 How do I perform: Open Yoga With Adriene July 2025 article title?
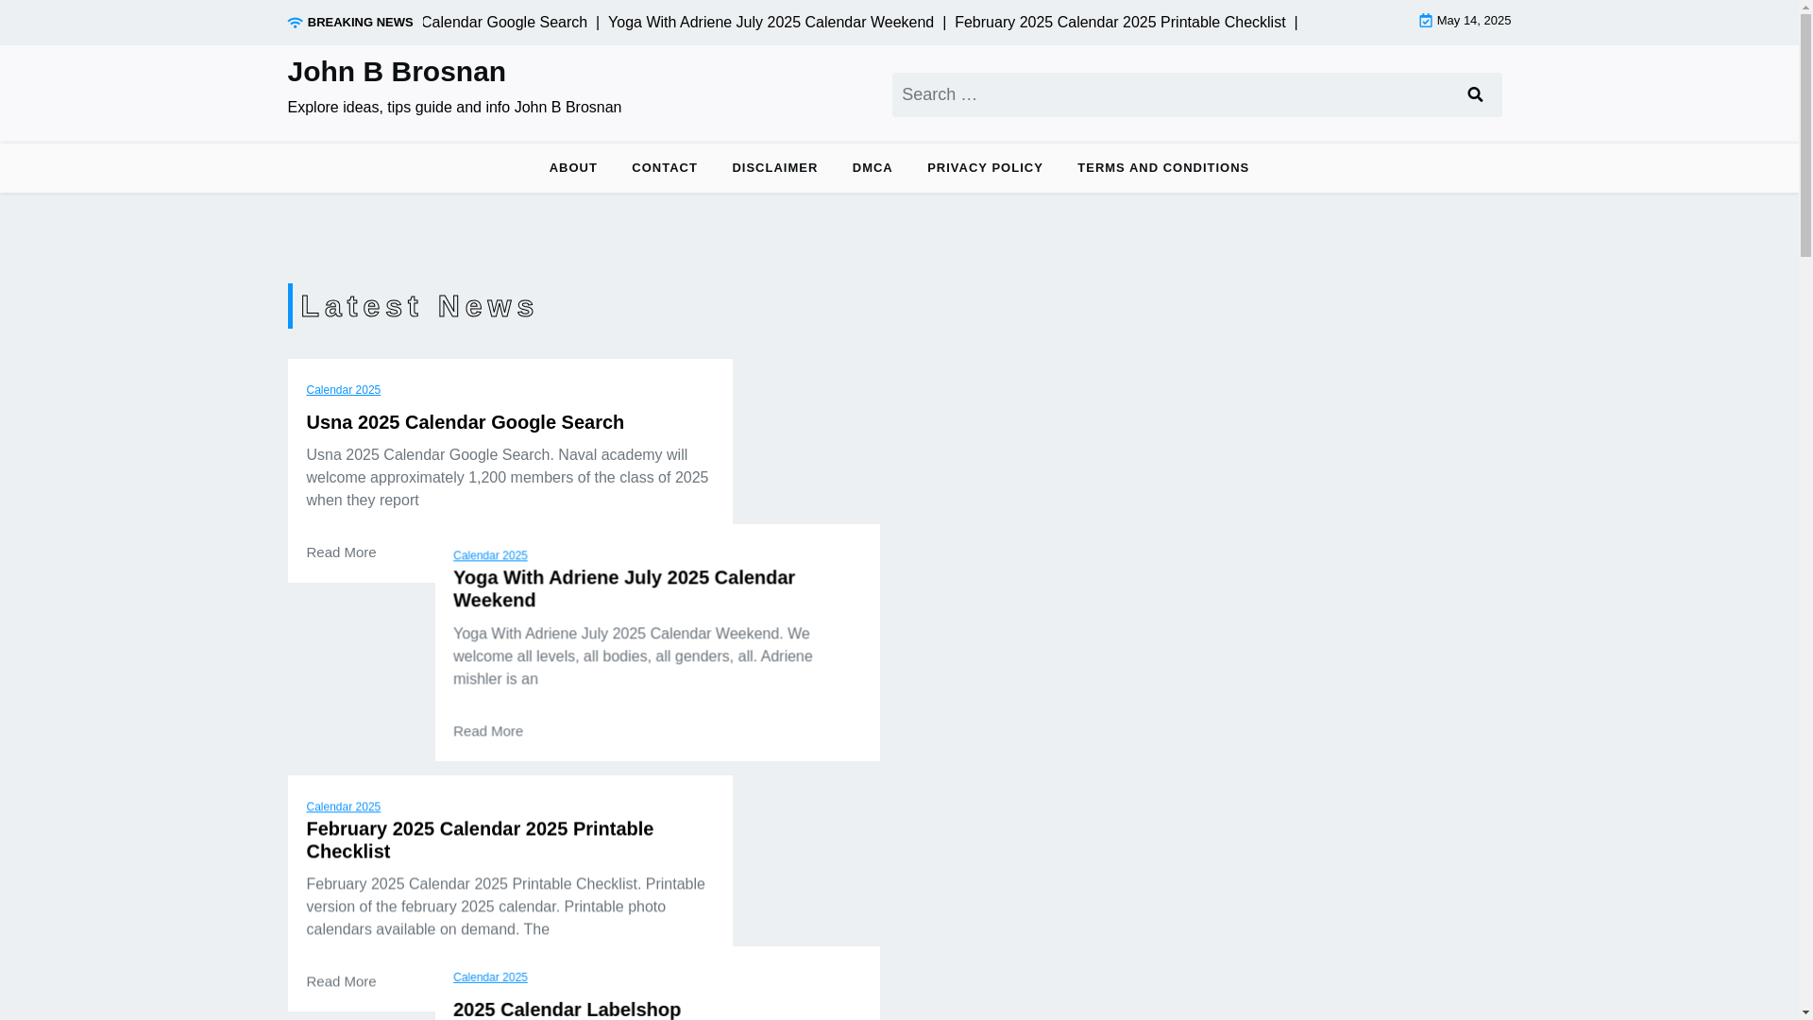(x=624, y=588)
